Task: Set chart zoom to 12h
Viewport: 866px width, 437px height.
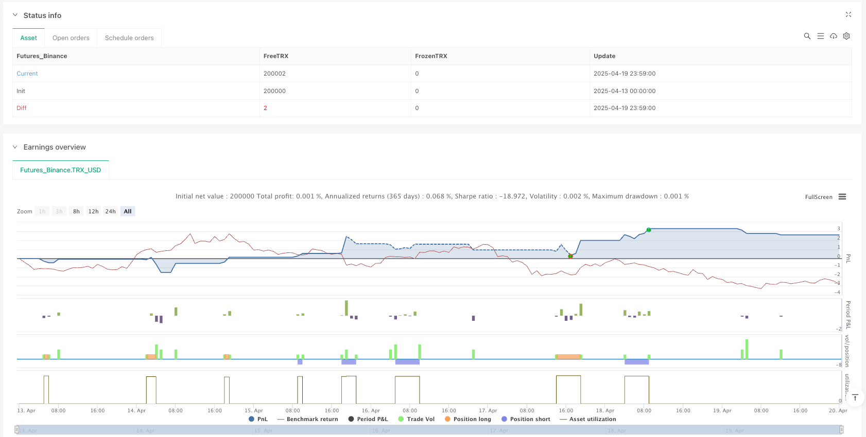Action: 93,211
